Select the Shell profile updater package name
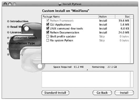Image resolution: width=140 pixels, height=100 pixels. coord(63,36)
